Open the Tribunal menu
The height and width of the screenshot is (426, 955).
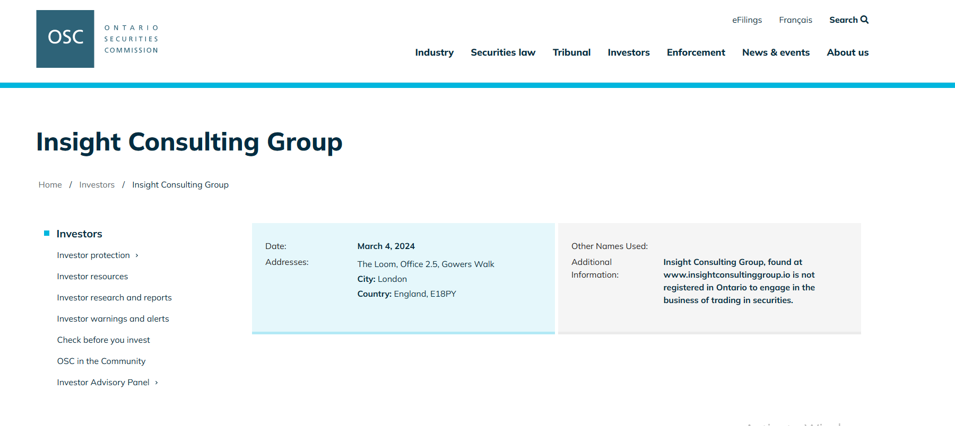(x=571, y=52)
